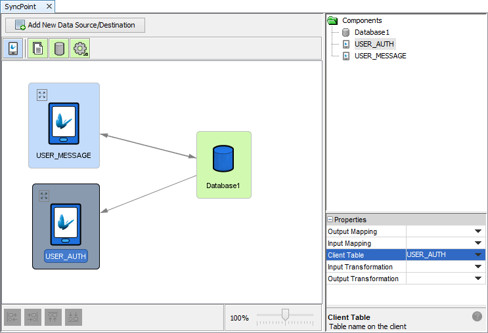Open the Client Table dropdown arrow
The height and width of the screenshot is (333, 488).
[478, 255]
